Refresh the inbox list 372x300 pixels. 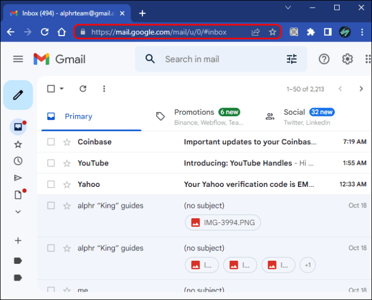click(83, 89)
